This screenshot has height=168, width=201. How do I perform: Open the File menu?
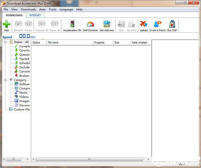click(6, 9)
